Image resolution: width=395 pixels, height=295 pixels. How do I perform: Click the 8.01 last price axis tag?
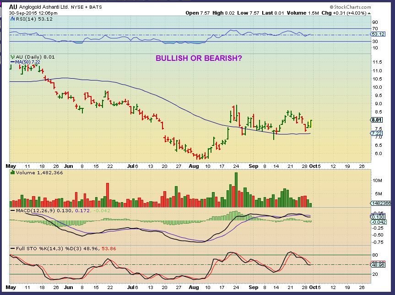(377, 120)
